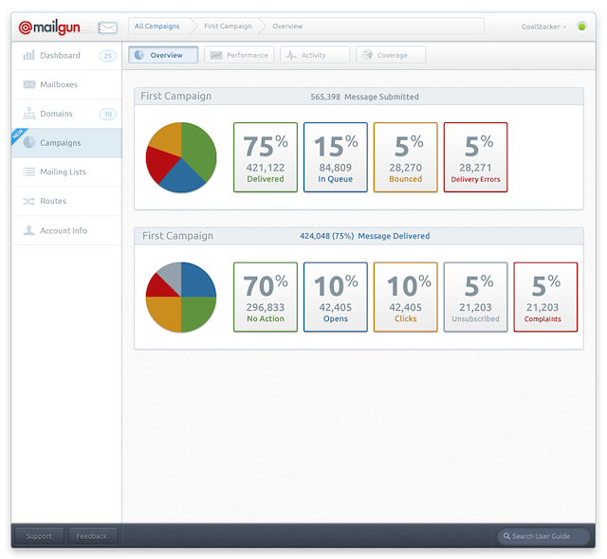Image resolution: width=607 pixels, height=559 pixels.
Task: Click the Domains hierarchy icon
Action: (x=28, y=115)
